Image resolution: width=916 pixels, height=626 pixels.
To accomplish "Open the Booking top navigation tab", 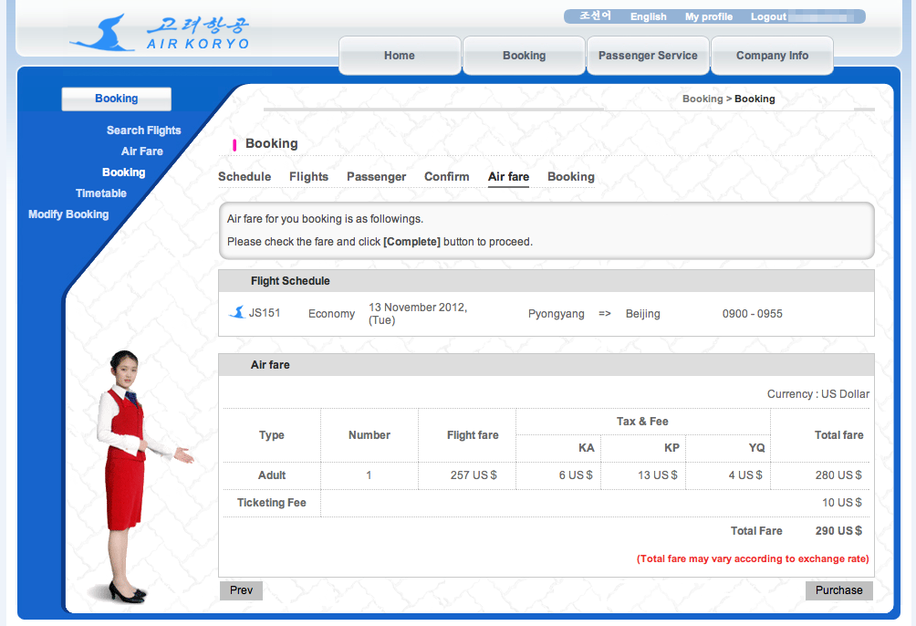I will click(524, 56).
